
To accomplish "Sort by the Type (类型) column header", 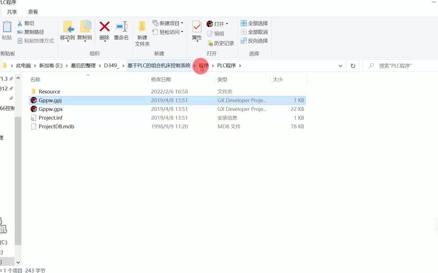I will coord(222,79).
